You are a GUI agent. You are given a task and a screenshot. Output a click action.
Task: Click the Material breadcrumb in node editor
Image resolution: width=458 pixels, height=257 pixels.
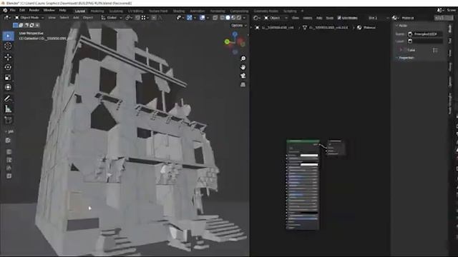pos(366,28)
